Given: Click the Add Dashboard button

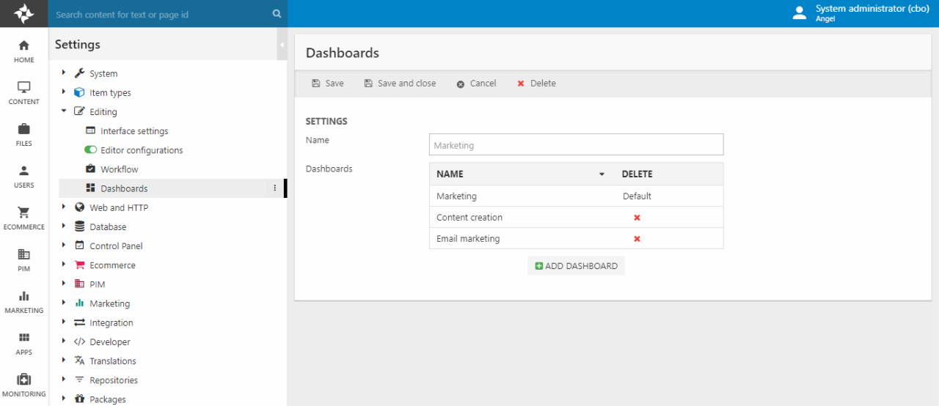Looking at the screenshot, I should (576, 266).
